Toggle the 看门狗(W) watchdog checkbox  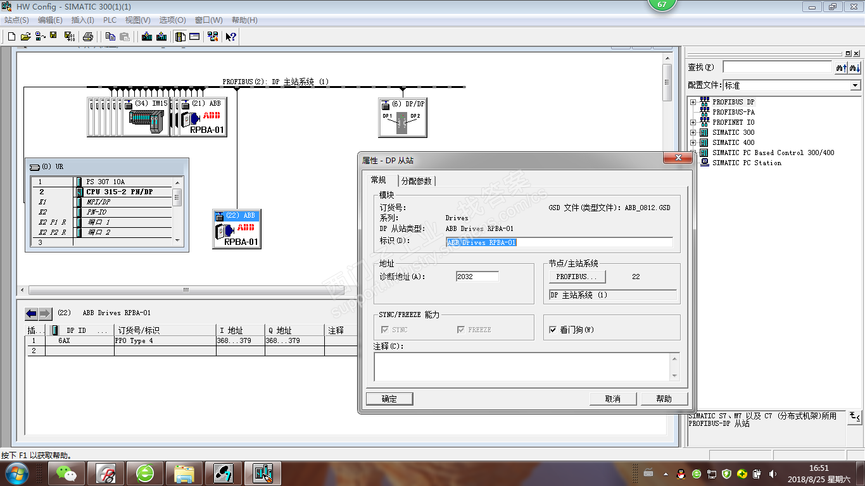(x=553, y=330)
